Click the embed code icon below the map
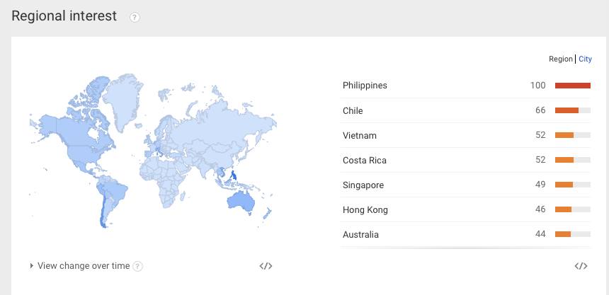609x295 pixels. click(x=266, y=266)
